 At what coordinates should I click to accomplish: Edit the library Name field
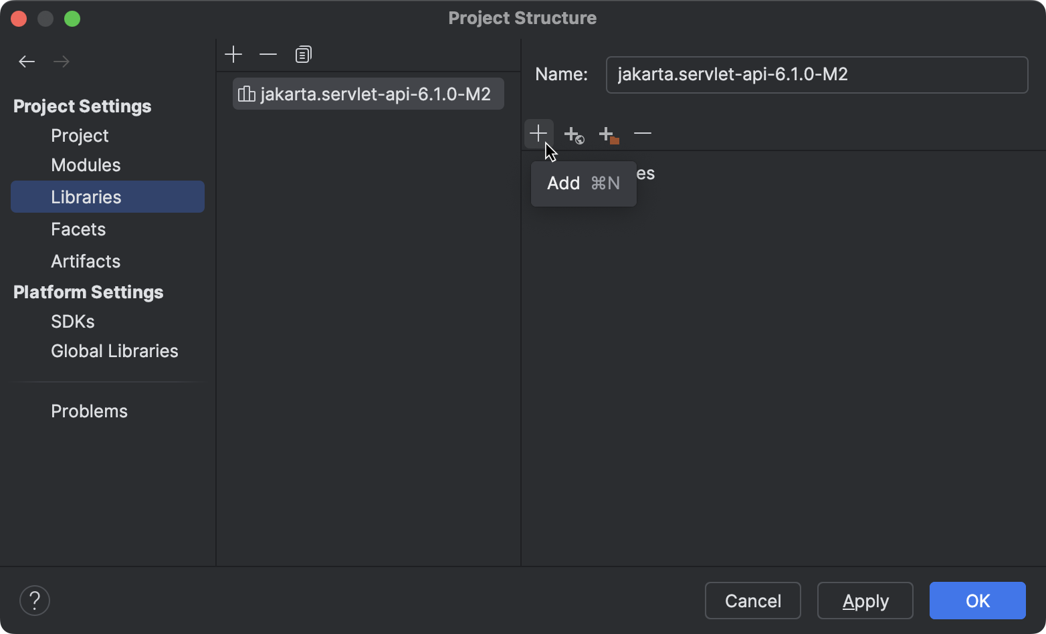click(816, 74)
